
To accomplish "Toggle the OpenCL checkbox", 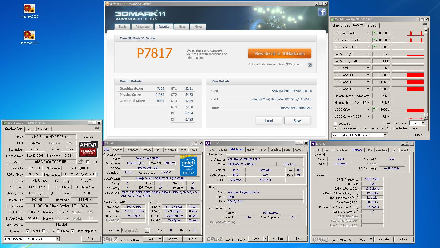I will pos(27,231).
